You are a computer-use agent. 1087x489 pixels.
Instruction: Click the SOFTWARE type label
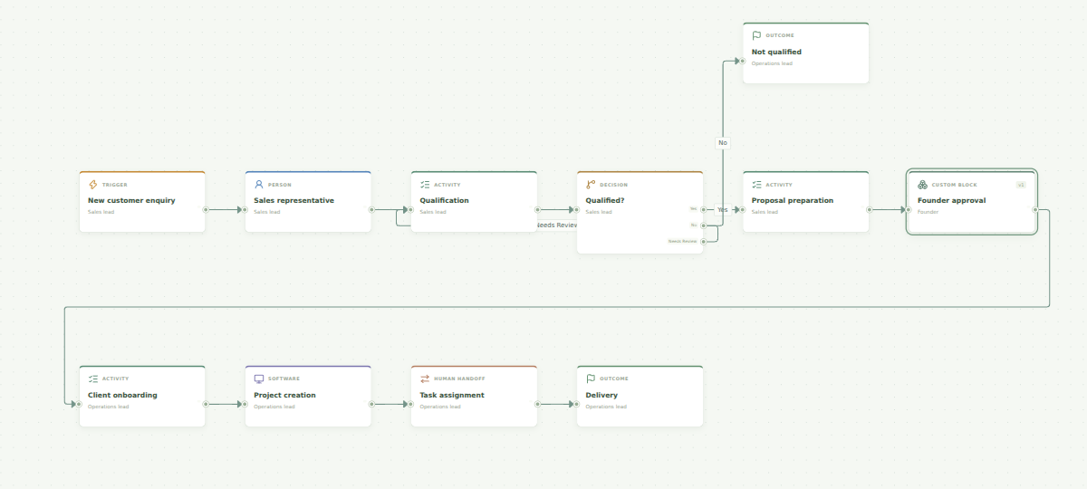[284, 379]
